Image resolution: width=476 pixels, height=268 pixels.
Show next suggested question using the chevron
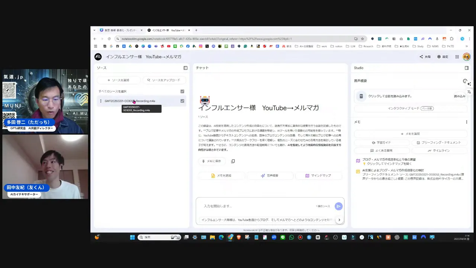(x=339, y=220)
